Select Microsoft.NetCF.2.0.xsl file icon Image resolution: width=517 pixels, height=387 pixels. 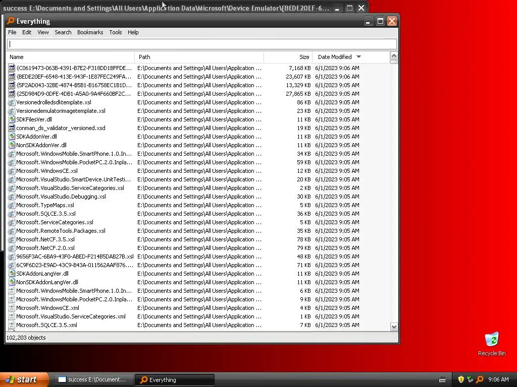tap(12, 248)
